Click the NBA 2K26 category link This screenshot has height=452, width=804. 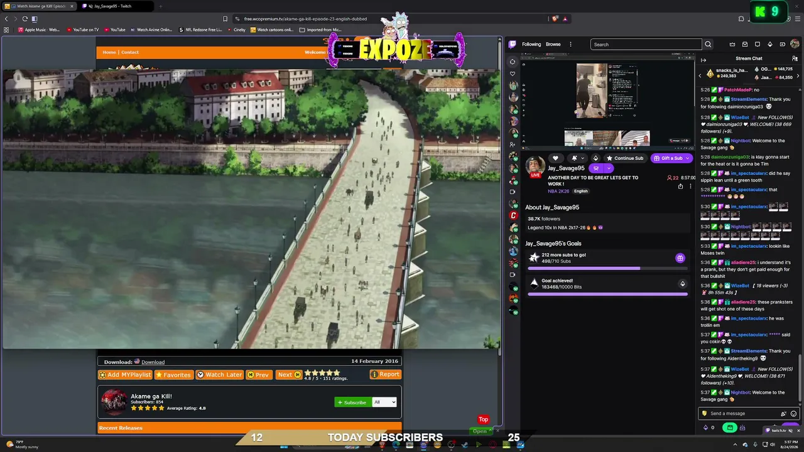point(558,191)
